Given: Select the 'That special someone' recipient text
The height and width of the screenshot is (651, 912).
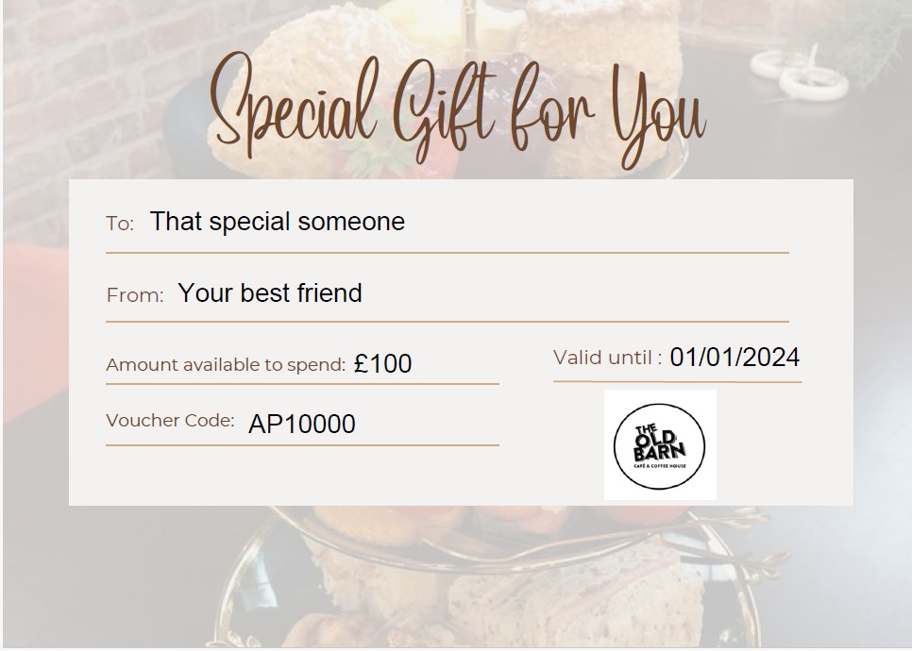Looking at the screenshot, I should pos(278,222).
